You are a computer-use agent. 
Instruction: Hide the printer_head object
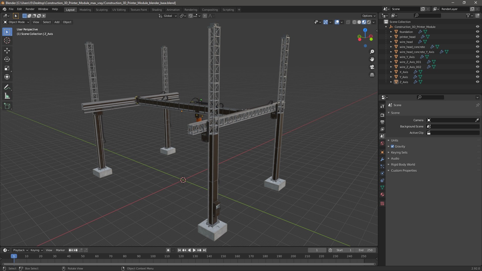point(477,37)
